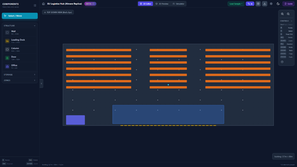This screenshot has width=297, height=167.
Task: Switch measurement units via the m toggle
Action: (250, 3)
